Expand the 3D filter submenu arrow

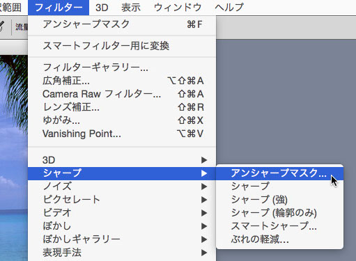[x=204, y=160]
